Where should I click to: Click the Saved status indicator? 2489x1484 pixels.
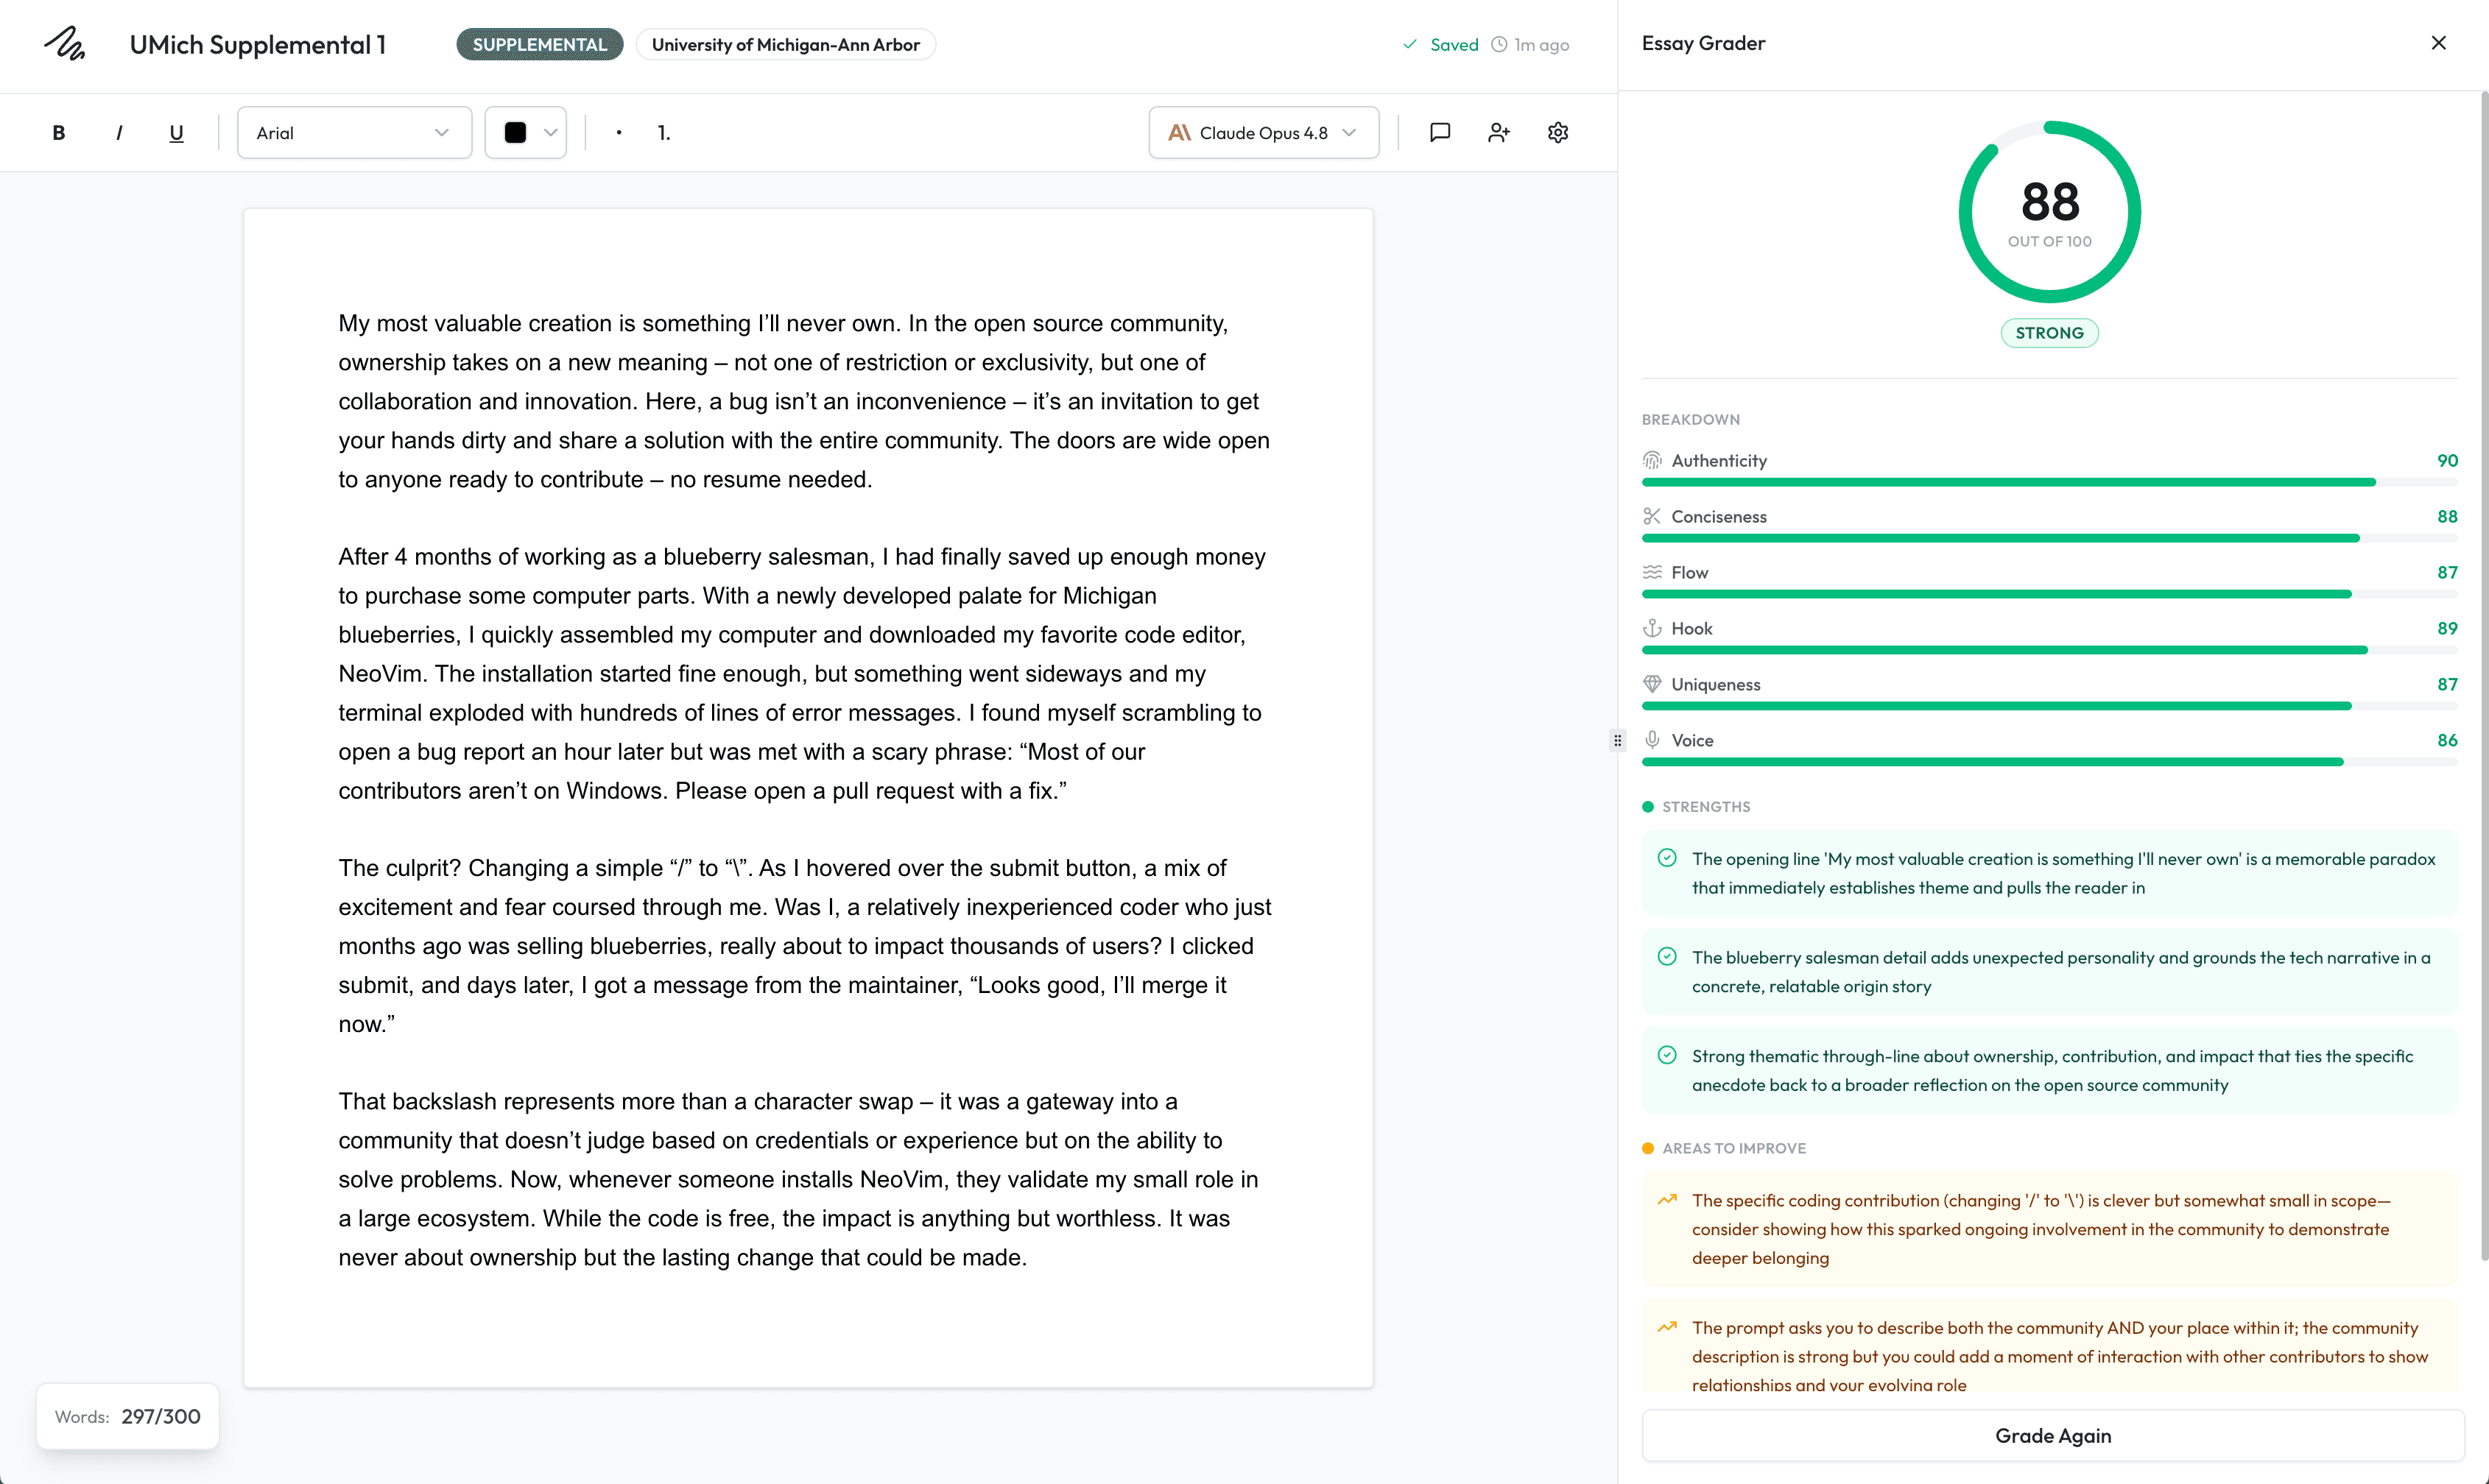click(1440, 45)
